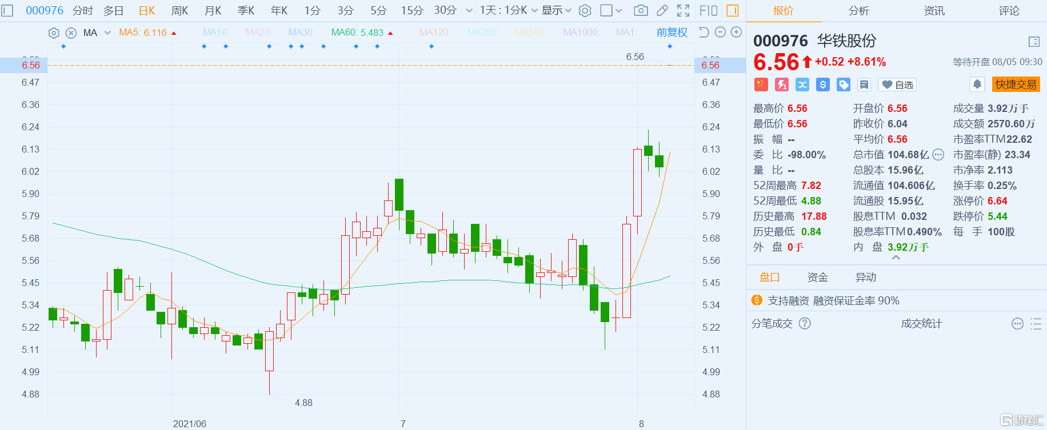Zoom in chart with plus icon
The height and width of the screenshot is (430, 1047).
[x=737, y=33]
